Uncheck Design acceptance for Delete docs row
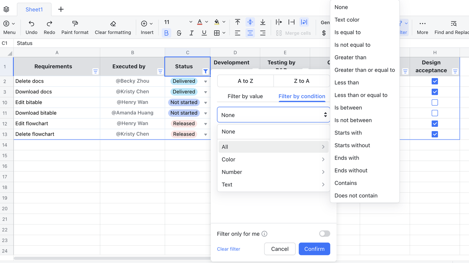This screenshot has height=263, width=469. click(435, 81)
